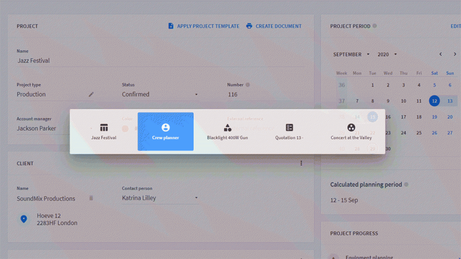
Task: Select September 26 in the calendar
Action: pyautogui.click(x=434, y=133)
